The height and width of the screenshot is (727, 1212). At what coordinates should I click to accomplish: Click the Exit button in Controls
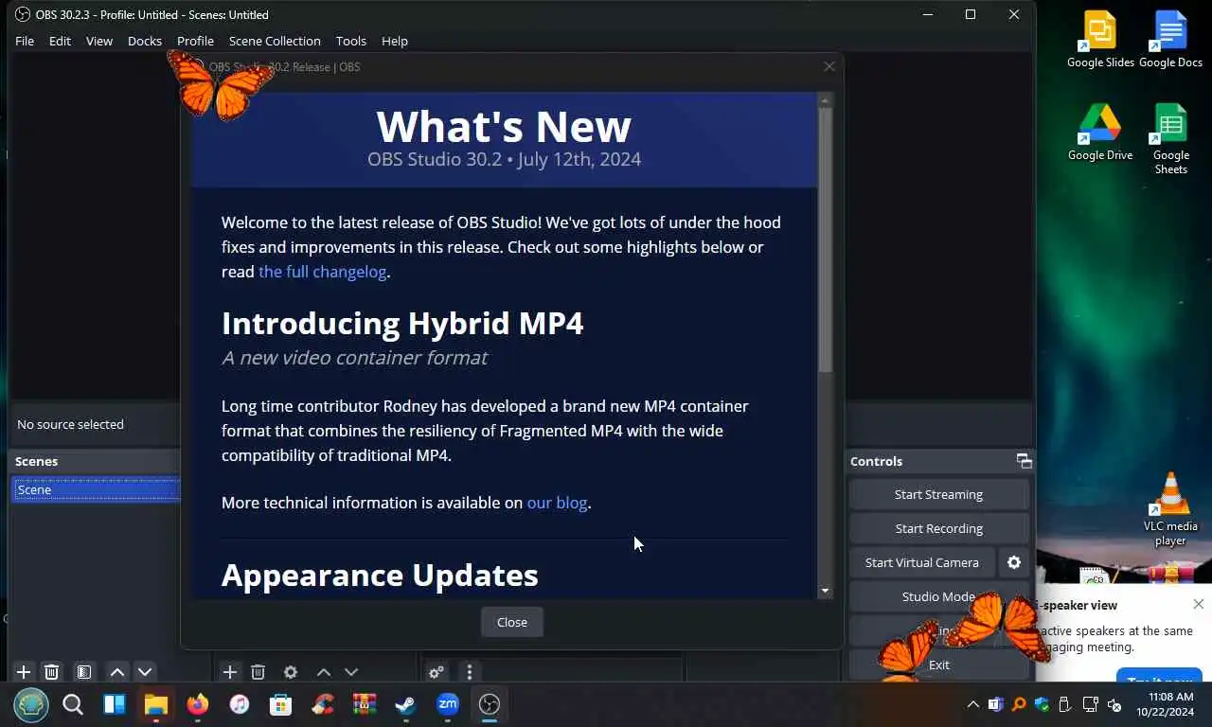click(x=938, y=665)
